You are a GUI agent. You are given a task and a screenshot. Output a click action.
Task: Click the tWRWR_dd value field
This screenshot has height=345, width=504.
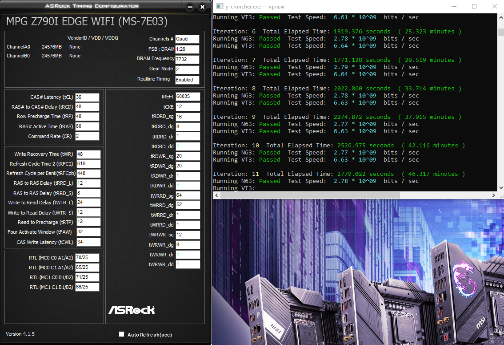point(188,264)
